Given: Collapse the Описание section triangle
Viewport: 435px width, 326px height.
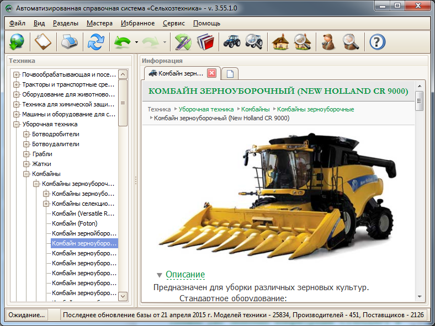Looking at the screenshot, I should tap(159, 275).
